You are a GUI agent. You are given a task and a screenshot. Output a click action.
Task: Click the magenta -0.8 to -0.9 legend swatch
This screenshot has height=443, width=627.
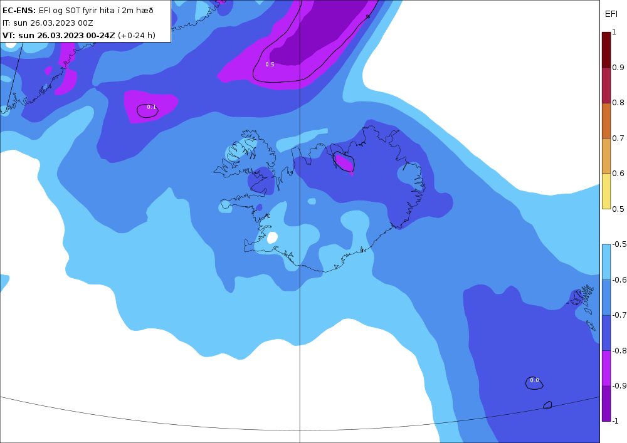(x=606, y=368)
